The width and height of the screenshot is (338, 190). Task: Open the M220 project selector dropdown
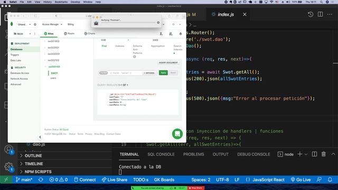click(x=22, y=34)
